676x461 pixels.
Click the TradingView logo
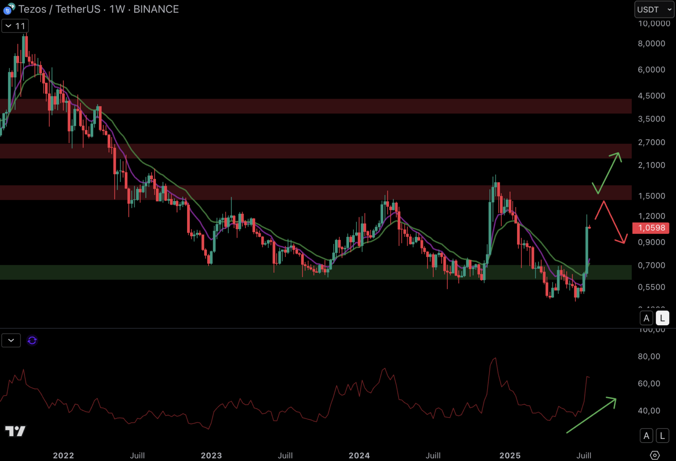pos(15,431)
